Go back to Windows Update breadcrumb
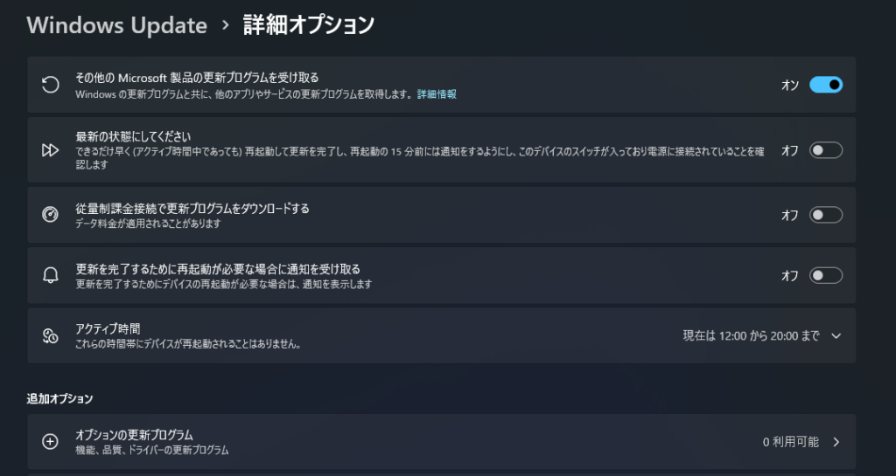Viewport: 896px width, 476px height. coord(116,25)
